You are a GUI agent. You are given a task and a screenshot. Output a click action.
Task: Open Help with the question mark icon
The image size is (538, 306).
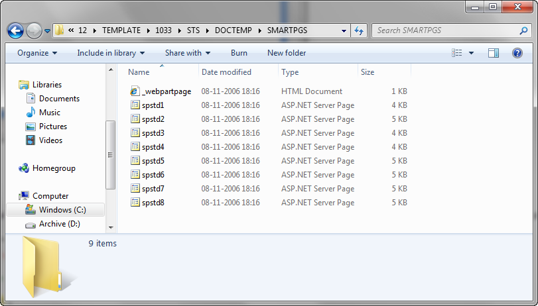517,53
